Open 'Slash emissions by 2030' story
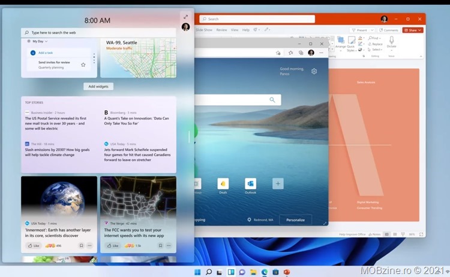The width and height of the screenshot is (450, 277). [57, 152]
